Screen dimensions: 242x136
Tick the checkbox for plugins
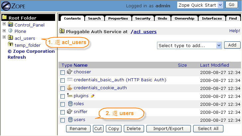[x=62, y=97]
